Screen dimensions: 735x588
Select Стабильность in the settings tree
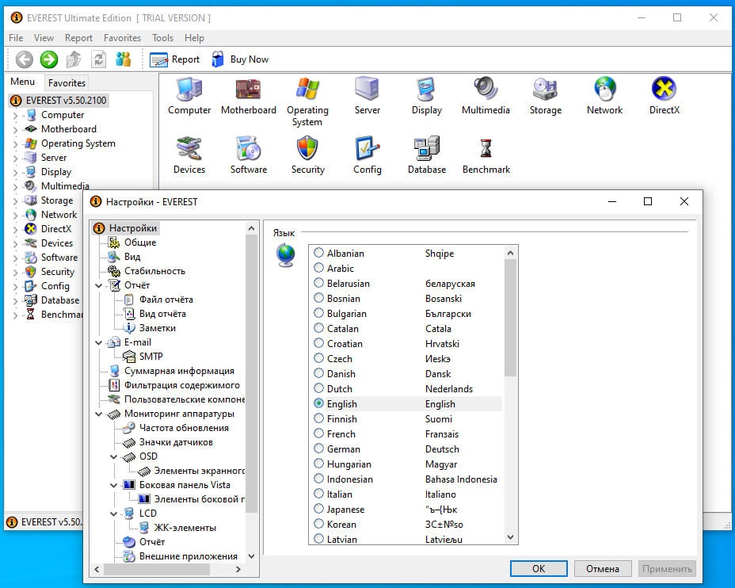click(154, 271)
